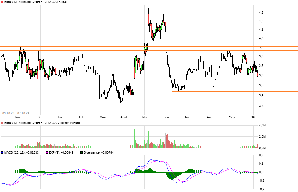Click the April month label
298x192 pixels.
(x=123, y=117)
